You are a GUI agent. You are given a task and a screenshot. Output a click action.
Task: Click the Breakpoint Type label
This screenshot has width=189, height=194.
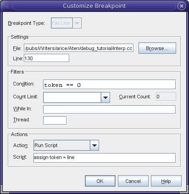pyautogui.click(x=26, y=23)
